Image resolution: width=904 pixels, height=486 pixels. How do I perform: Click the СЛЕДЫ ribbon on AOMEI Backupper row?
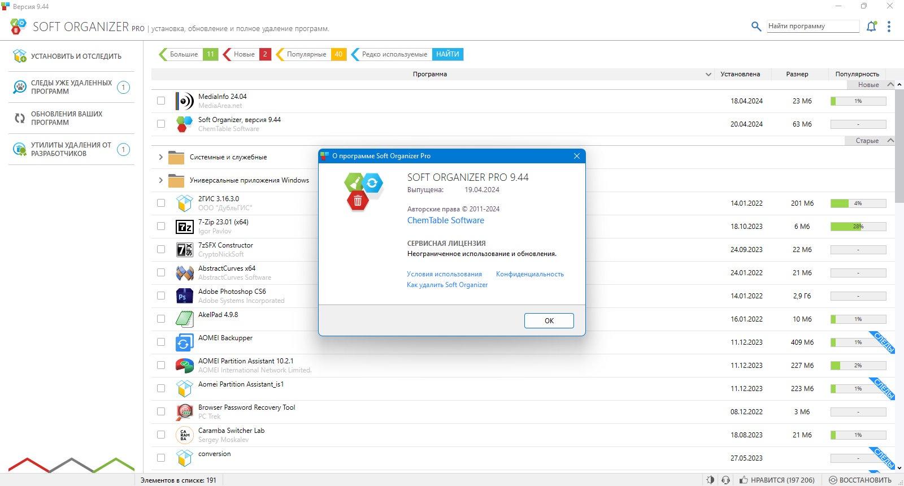coord(883,342)
